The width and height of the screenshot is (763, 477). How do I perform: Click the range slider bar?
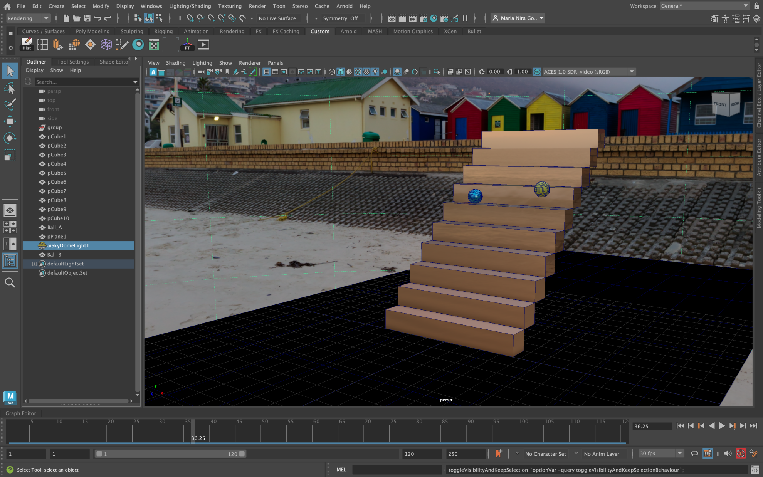[170, 454]
